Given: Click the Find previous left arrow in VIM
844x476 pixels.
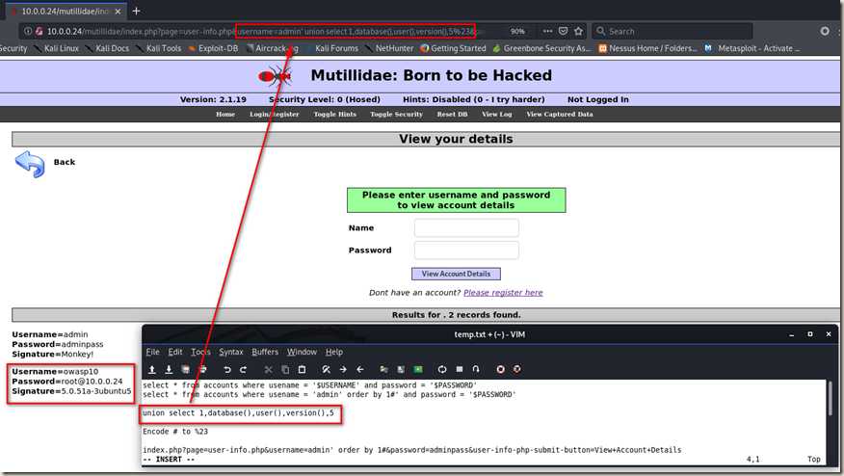Looking at the screenshot, I should click(x=360, y=369).
